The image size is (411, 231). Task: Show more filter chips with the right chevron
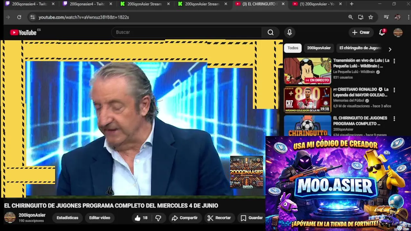(x=390, y=49)
